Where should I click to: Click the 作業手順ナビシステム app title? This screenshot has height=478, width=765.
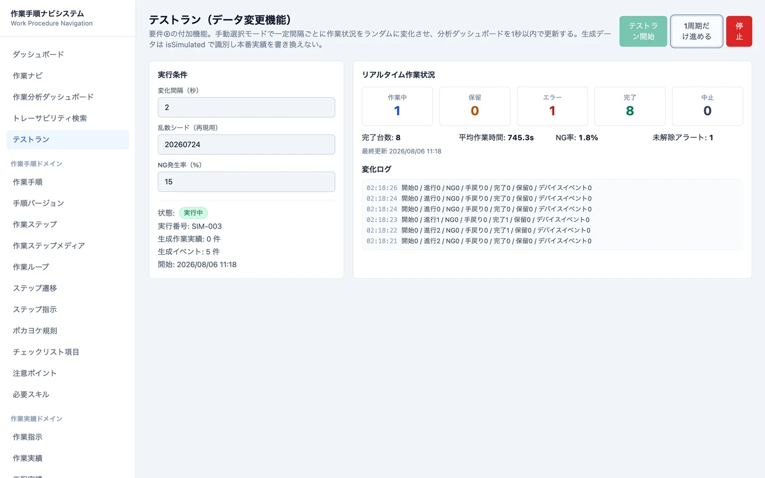(x=48, y=14)
